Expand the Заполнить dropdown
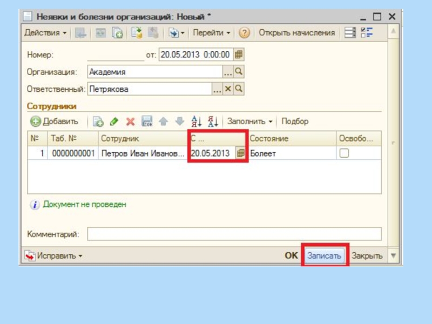This screenshot has height=324, width=432. pos(249,122)
